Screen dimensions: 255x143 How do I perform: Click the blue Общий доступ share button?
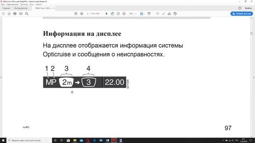[x=241, y=14]
